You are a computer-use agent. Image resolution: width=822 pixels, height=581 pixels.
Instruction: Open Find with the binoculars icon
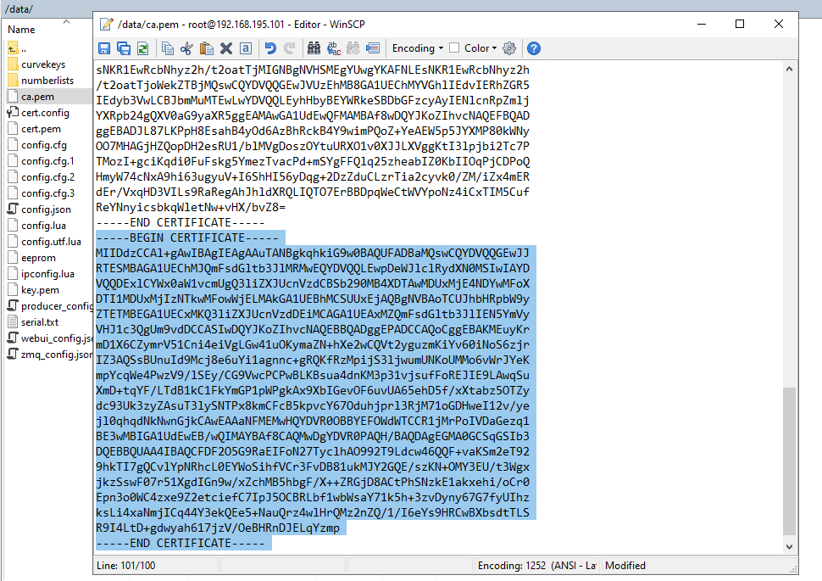(314, 49)
